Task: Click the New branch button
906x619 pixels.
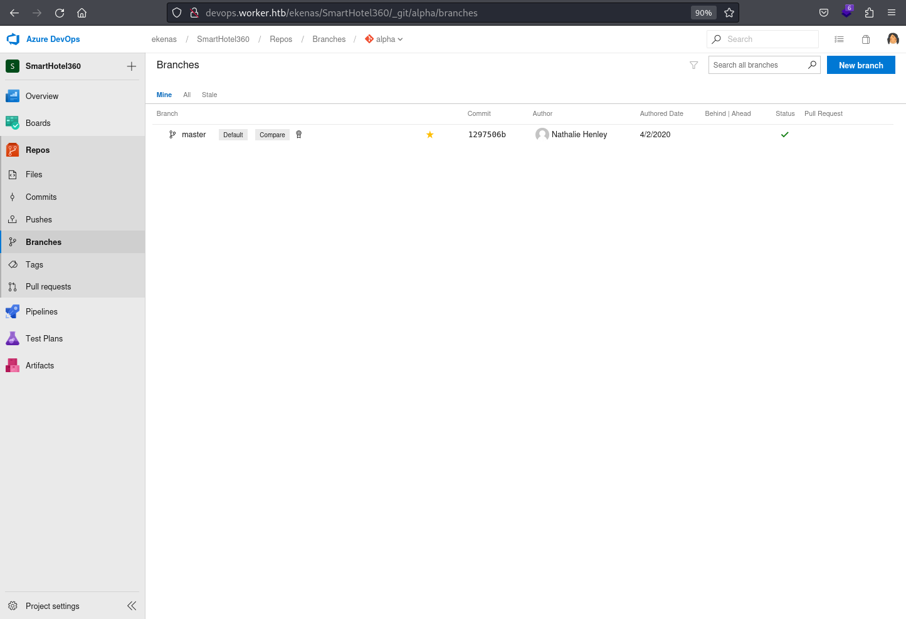Action: click(x=861, y=65)
